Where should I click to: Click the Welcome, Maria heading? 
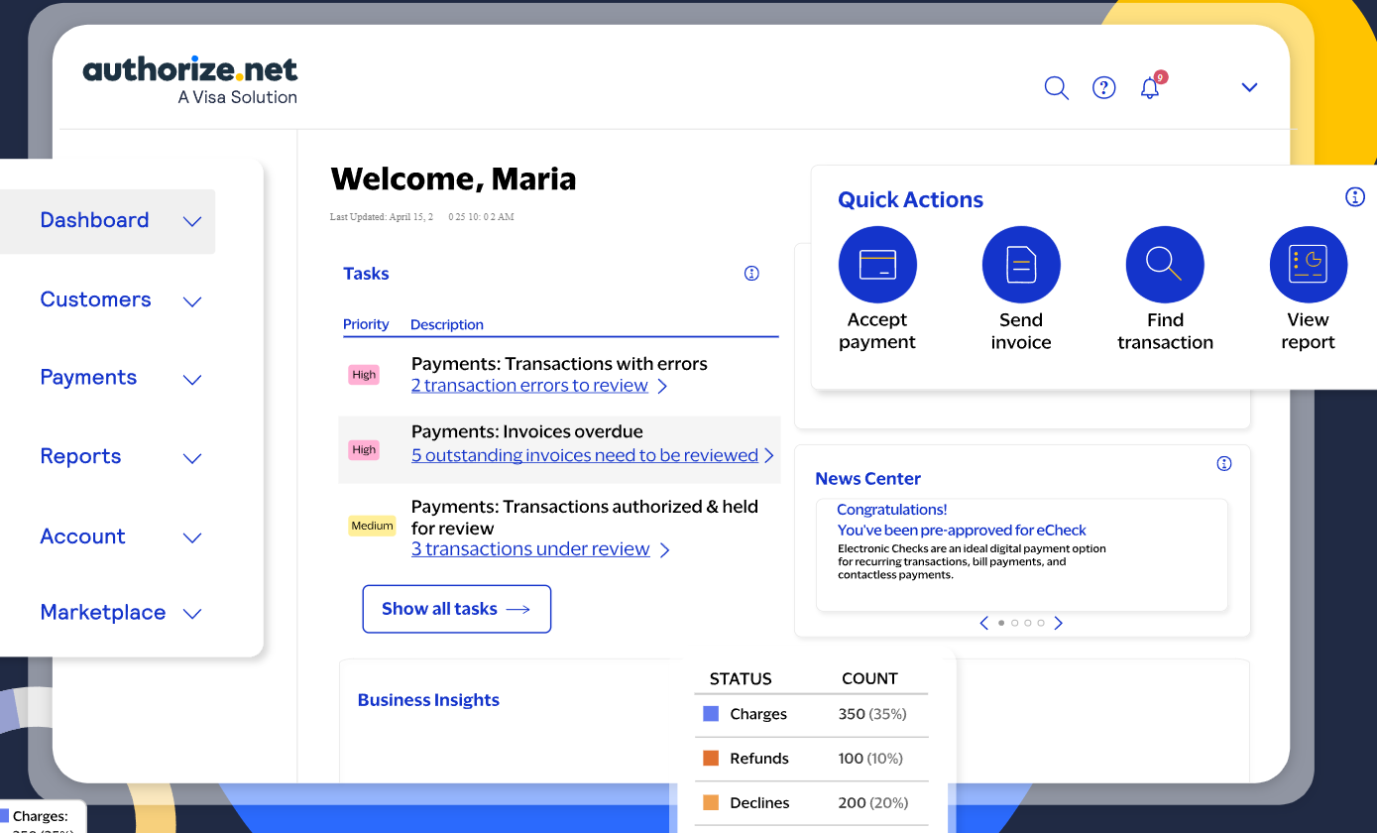click(x=453, y=178)
